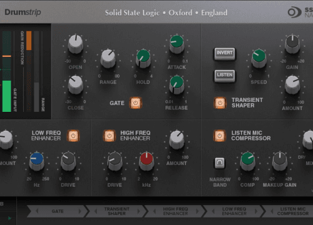Click the green play arrow at the bottom left
Screen dimensions: 313x225
point(9,218)
